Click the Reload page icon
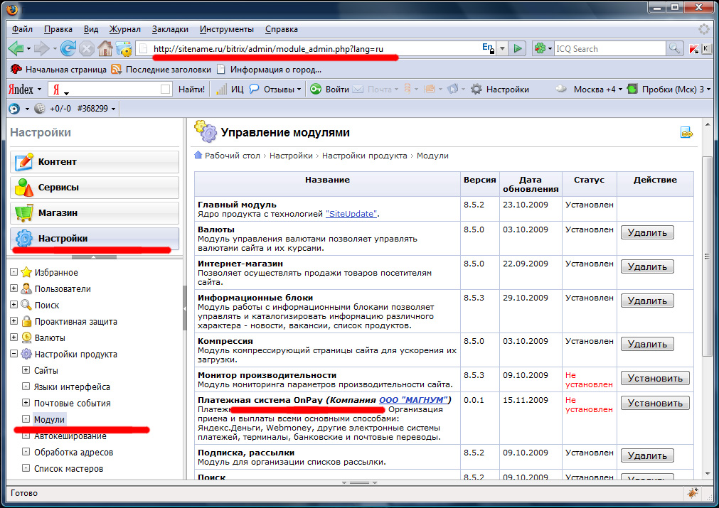The height and width of the screenshot is (508, 719). click(68, 48)
